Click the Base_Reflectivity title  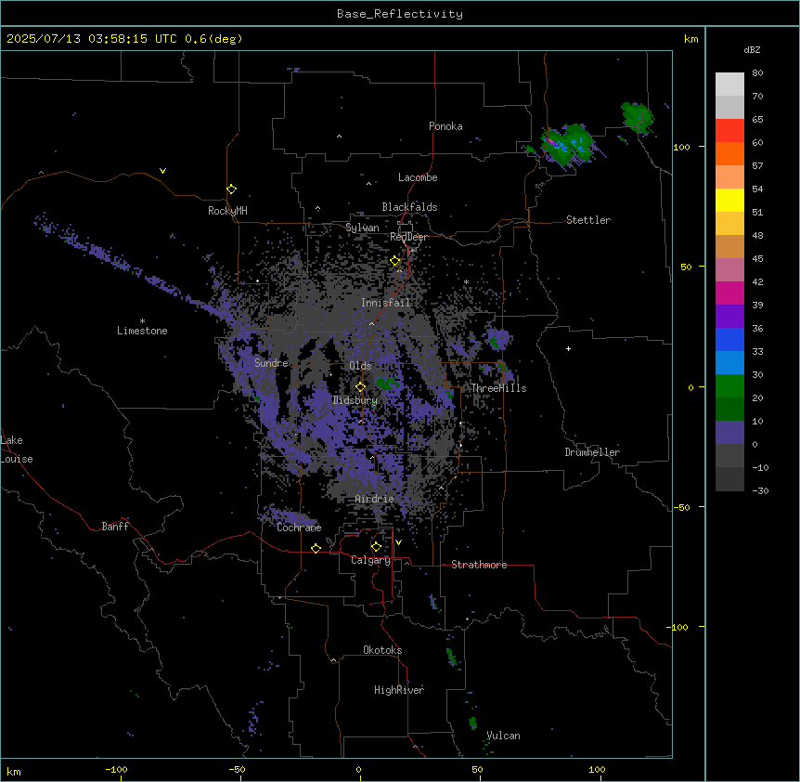(400, 14)
